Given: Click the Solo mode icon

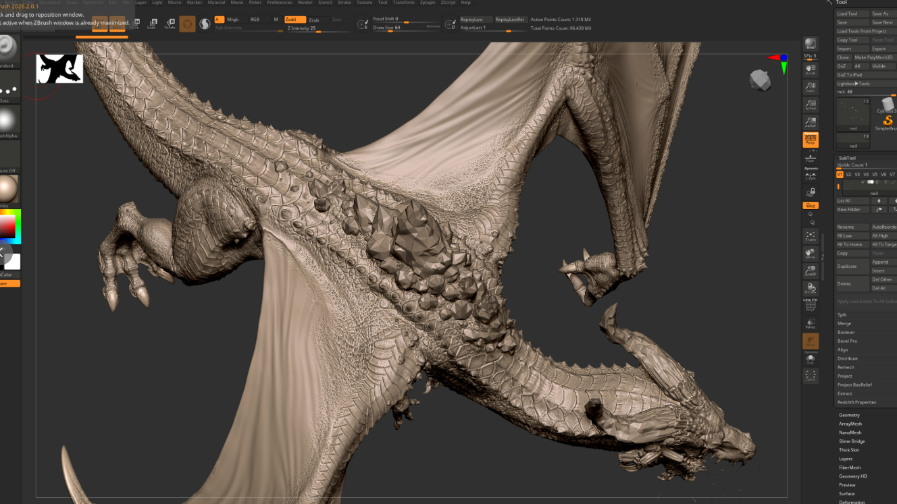Looking at the screenshot, I should (811, 359).
